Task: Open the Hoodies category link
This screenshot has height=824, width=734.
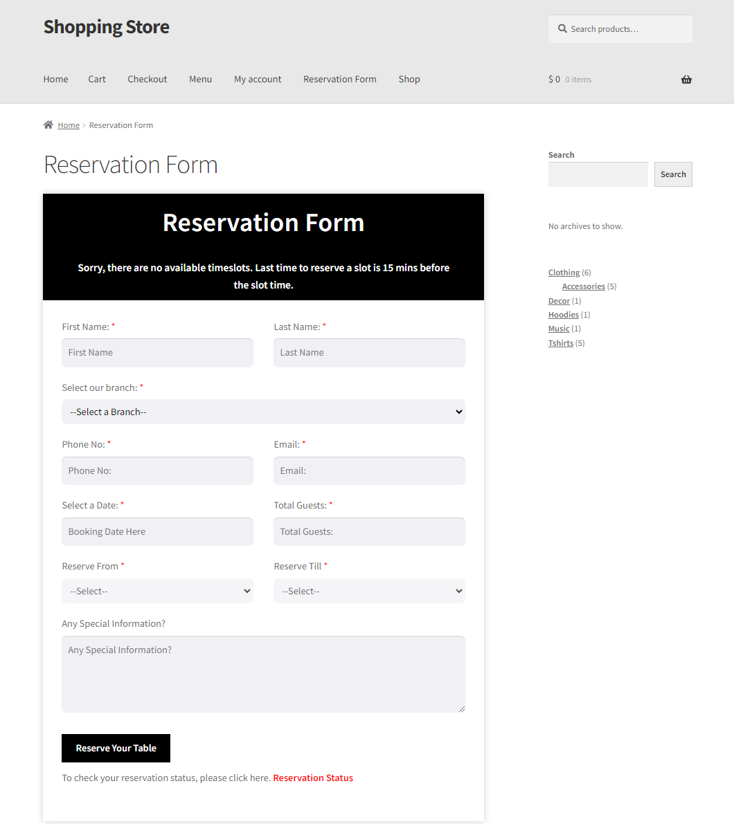Action: [563, 315]
